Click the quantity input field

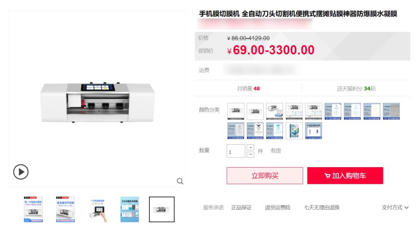pos(236,151)
